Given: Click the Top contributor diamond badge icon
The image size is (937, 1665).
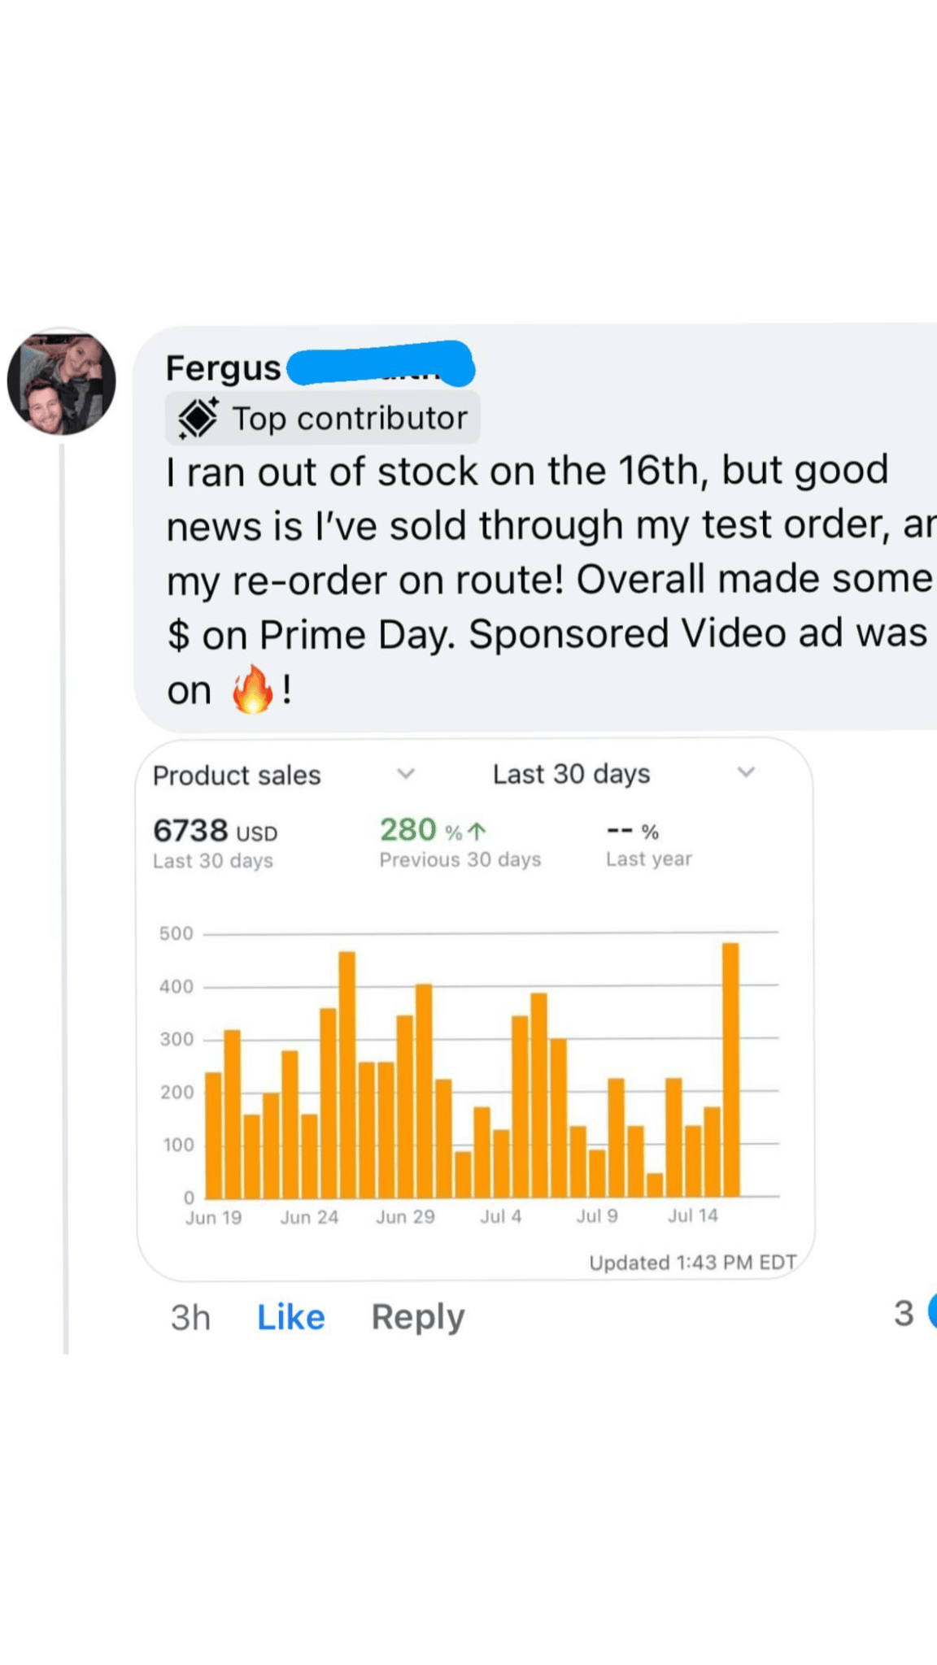Looking at the screenshot, I should point(198,419).
